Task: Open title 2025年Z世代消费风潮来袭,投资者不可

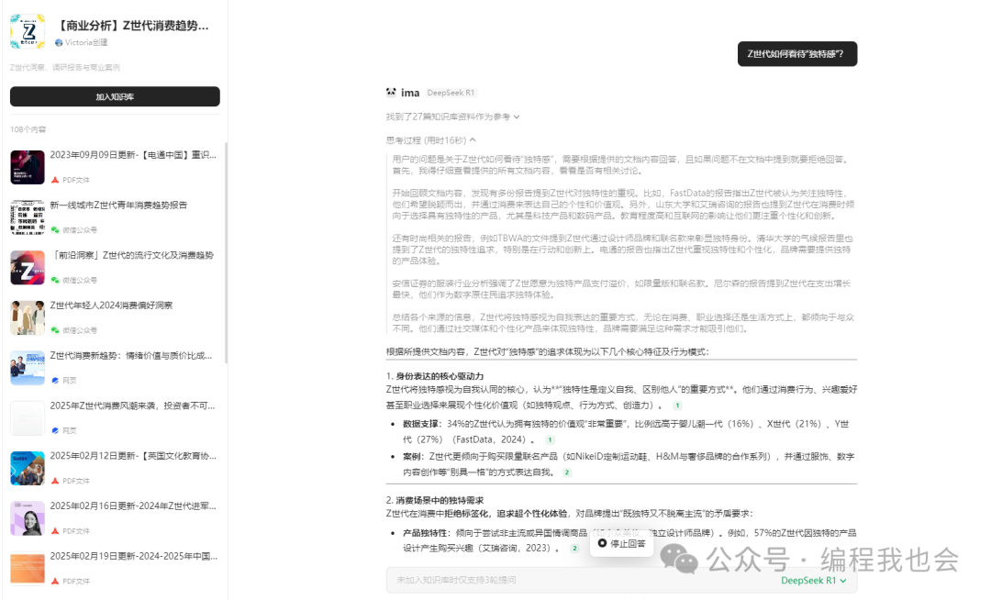Action: (x=133, y=406)
